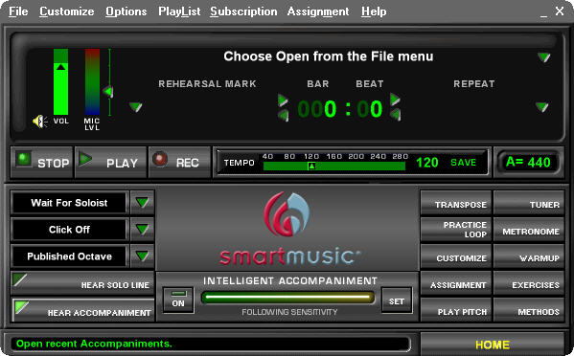Increase beat number with upper arrow
The image size is (574, 356).
(395, 100)
